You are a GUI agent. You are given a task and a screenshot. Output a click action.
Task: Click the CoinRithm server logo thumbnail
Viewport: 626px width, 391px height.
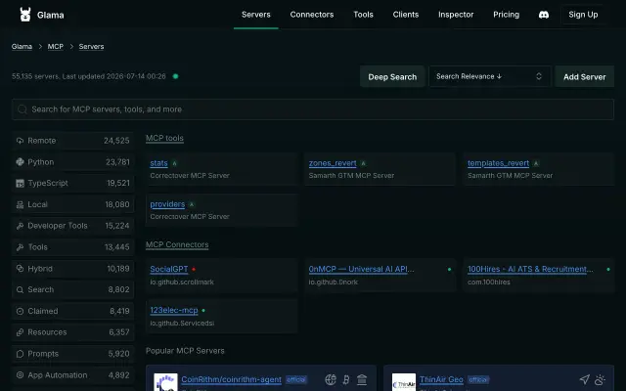(165, 382)
